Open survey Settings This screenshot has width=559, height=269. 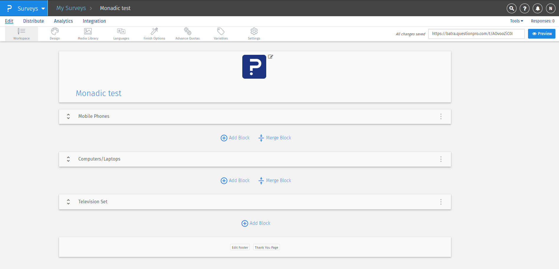(x=254, y=33)
